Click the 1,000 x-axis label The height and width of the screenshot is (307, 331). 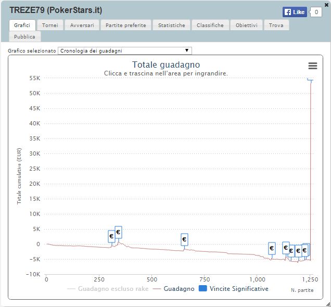(x=257, y=279)
